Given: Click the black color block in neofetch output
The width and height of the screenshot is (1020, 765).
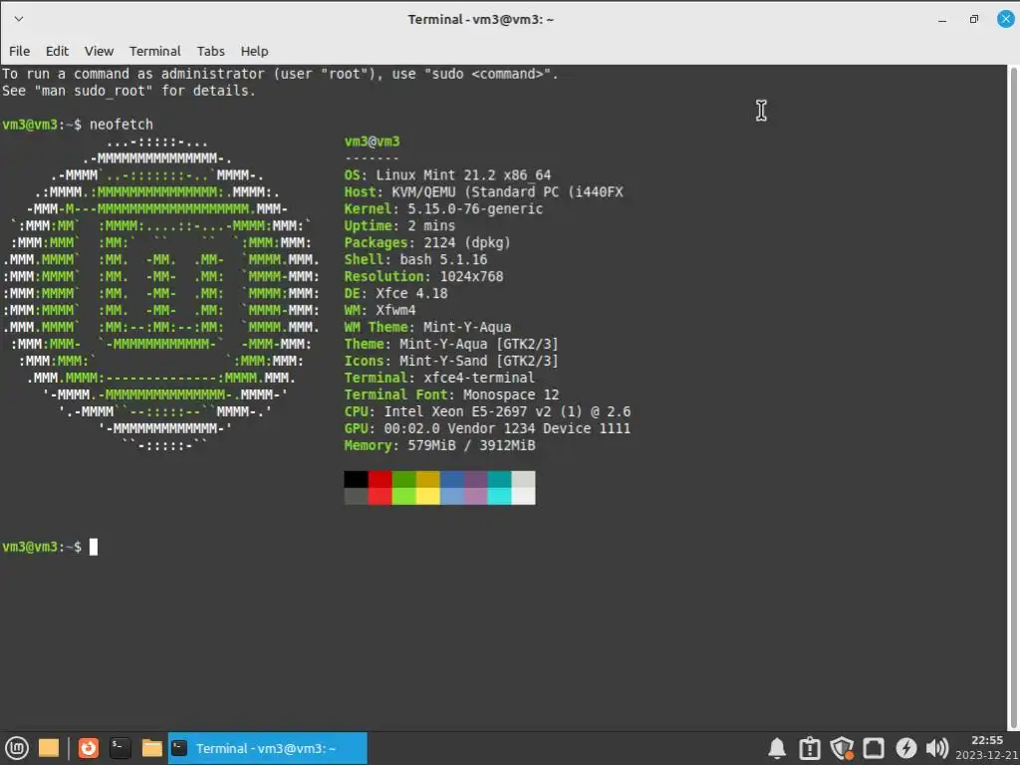Looking at the screenshot, I should point(356,479).
